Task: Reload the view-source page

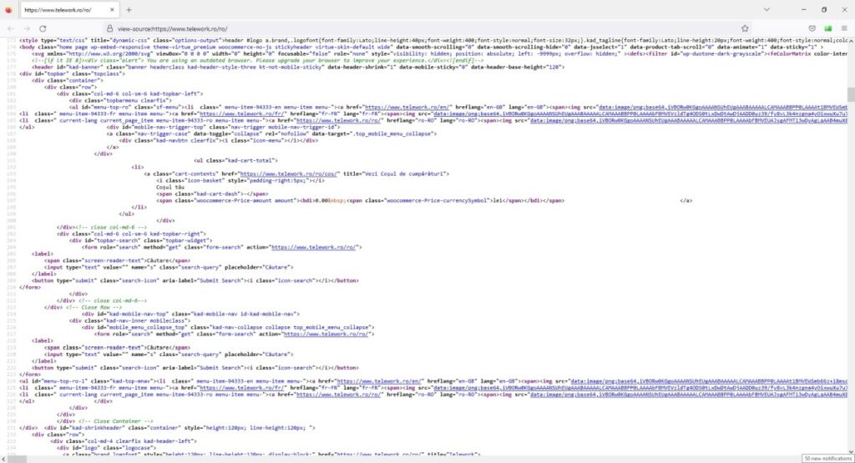Action: pos(43,28)
